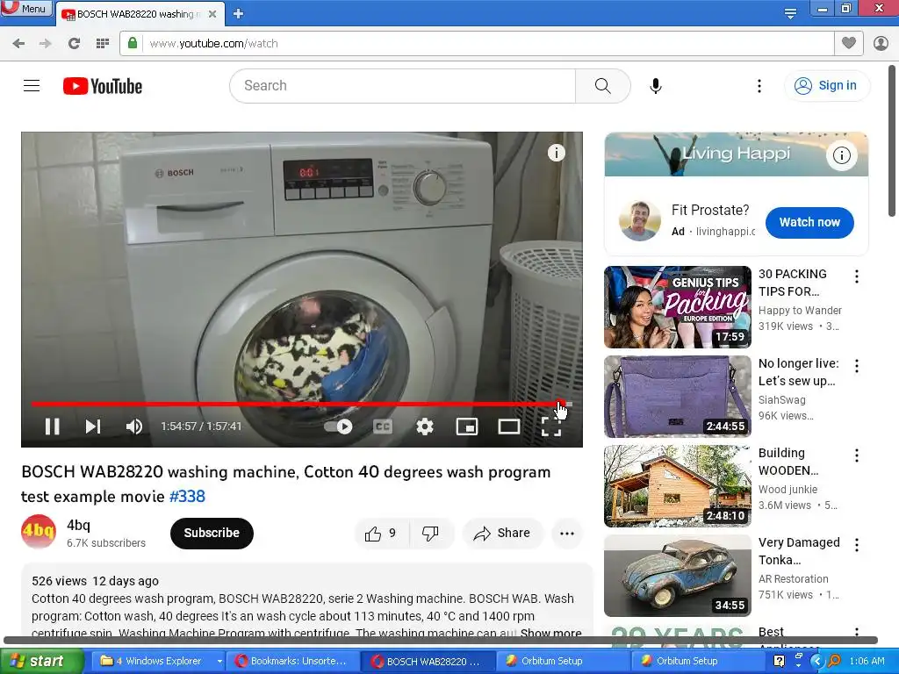The width and height of the screenshot is (899, 674).
Task: Search with voice microphone
Action: pyautogui.click(x=656, y=86)
